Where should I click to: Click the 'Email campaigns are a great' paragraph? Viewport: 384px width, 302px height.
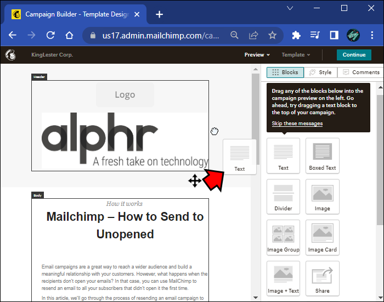click(125, 277)
